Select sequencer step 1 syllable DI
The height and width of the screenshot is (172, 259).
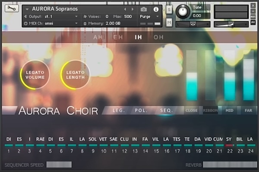point(9,139)
